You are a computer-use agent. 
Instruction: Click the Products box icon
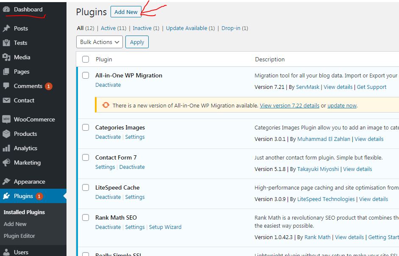[x=6, y=134]
